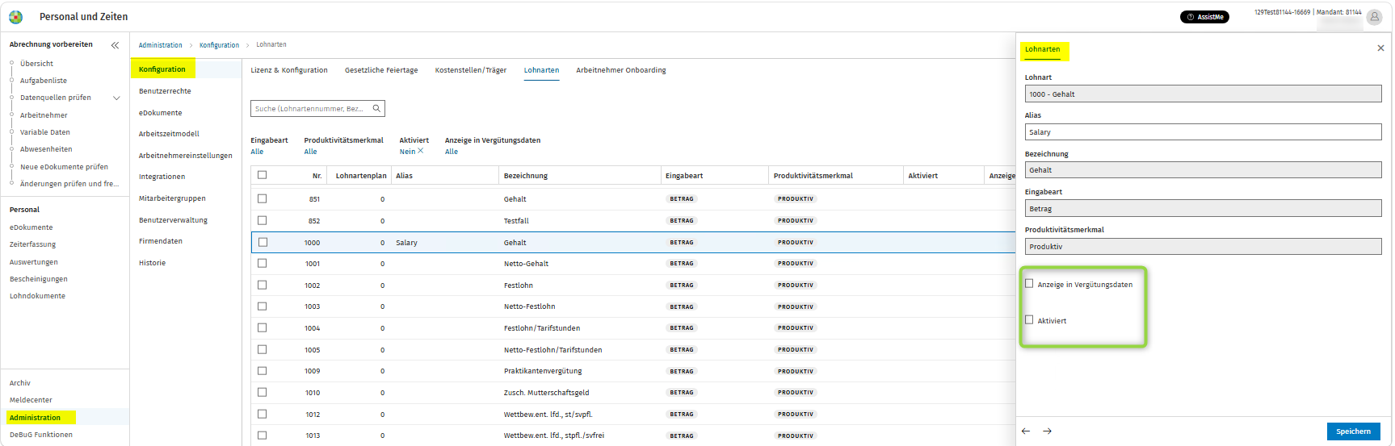This screenshot has width=1395, height=446.
Task: Open Arbeitnehmer in sidebar
Action: (x=44, y=115)
